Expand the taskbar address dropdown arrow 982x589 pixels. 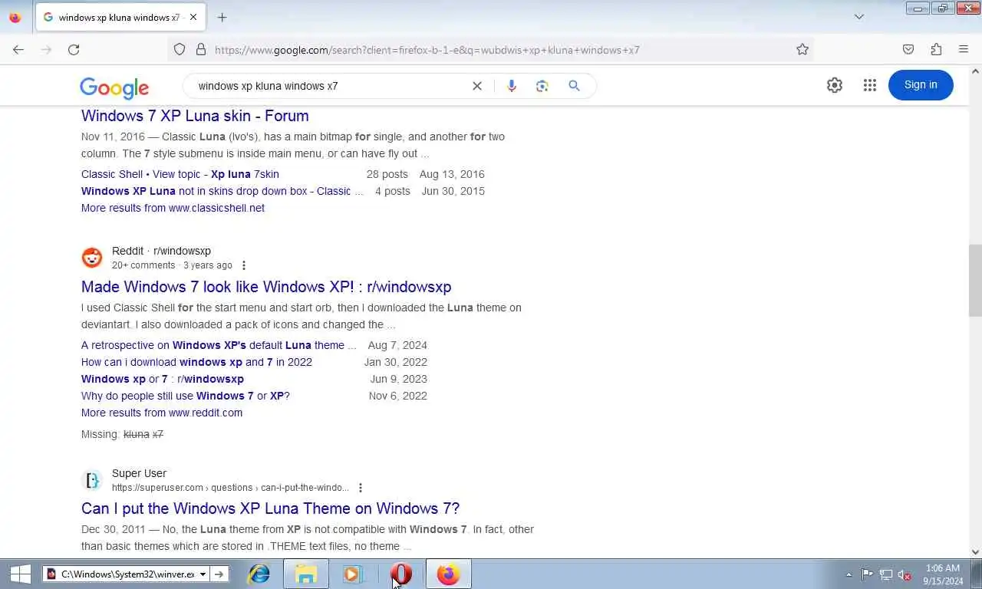click(203, 574)
